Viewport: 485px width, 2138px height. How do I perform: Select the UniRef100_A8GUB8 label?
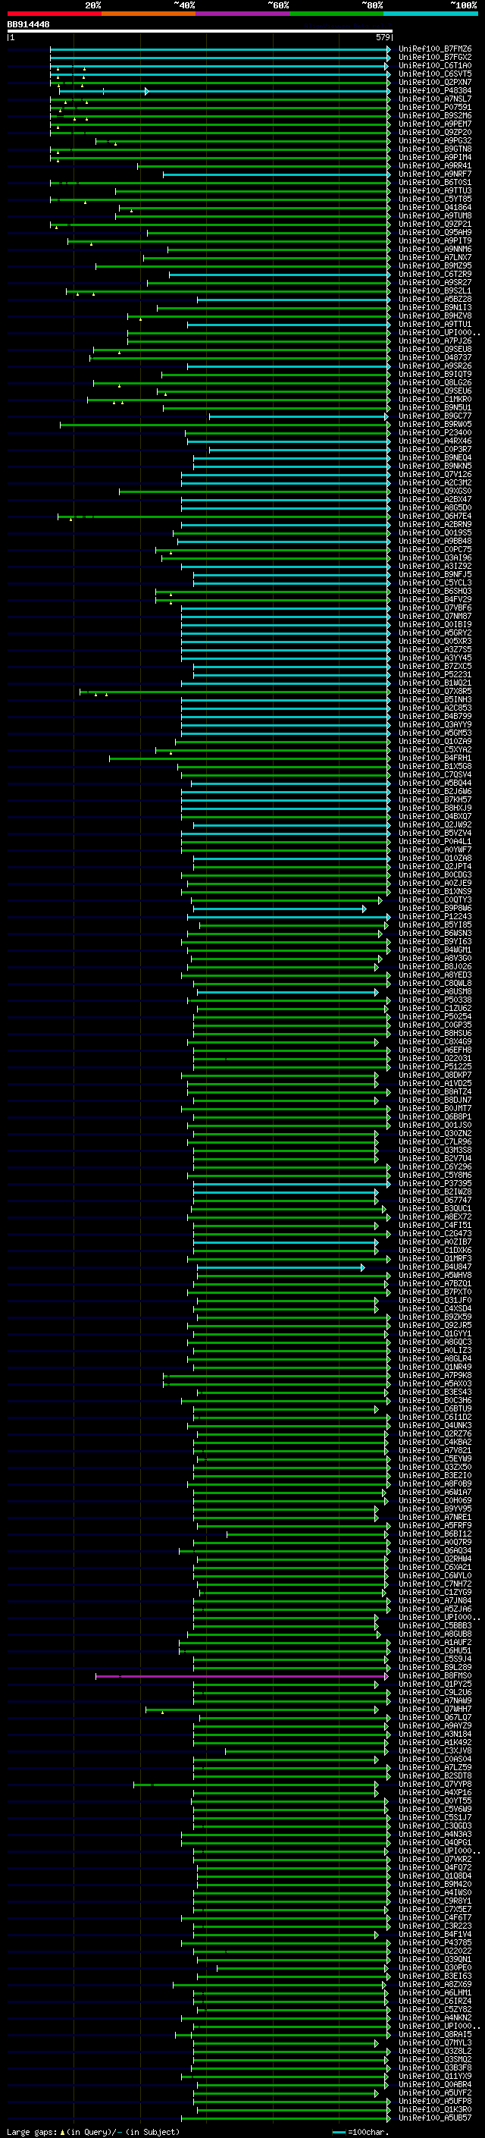tap(434, 1634)
